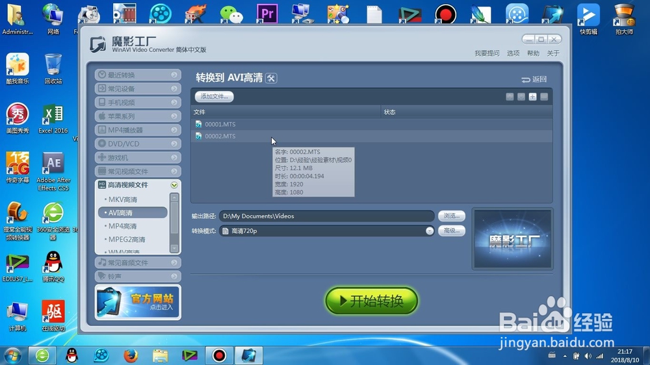Click the volume icon in system tray
Viewport: 650px width, 365px height.
588,356
